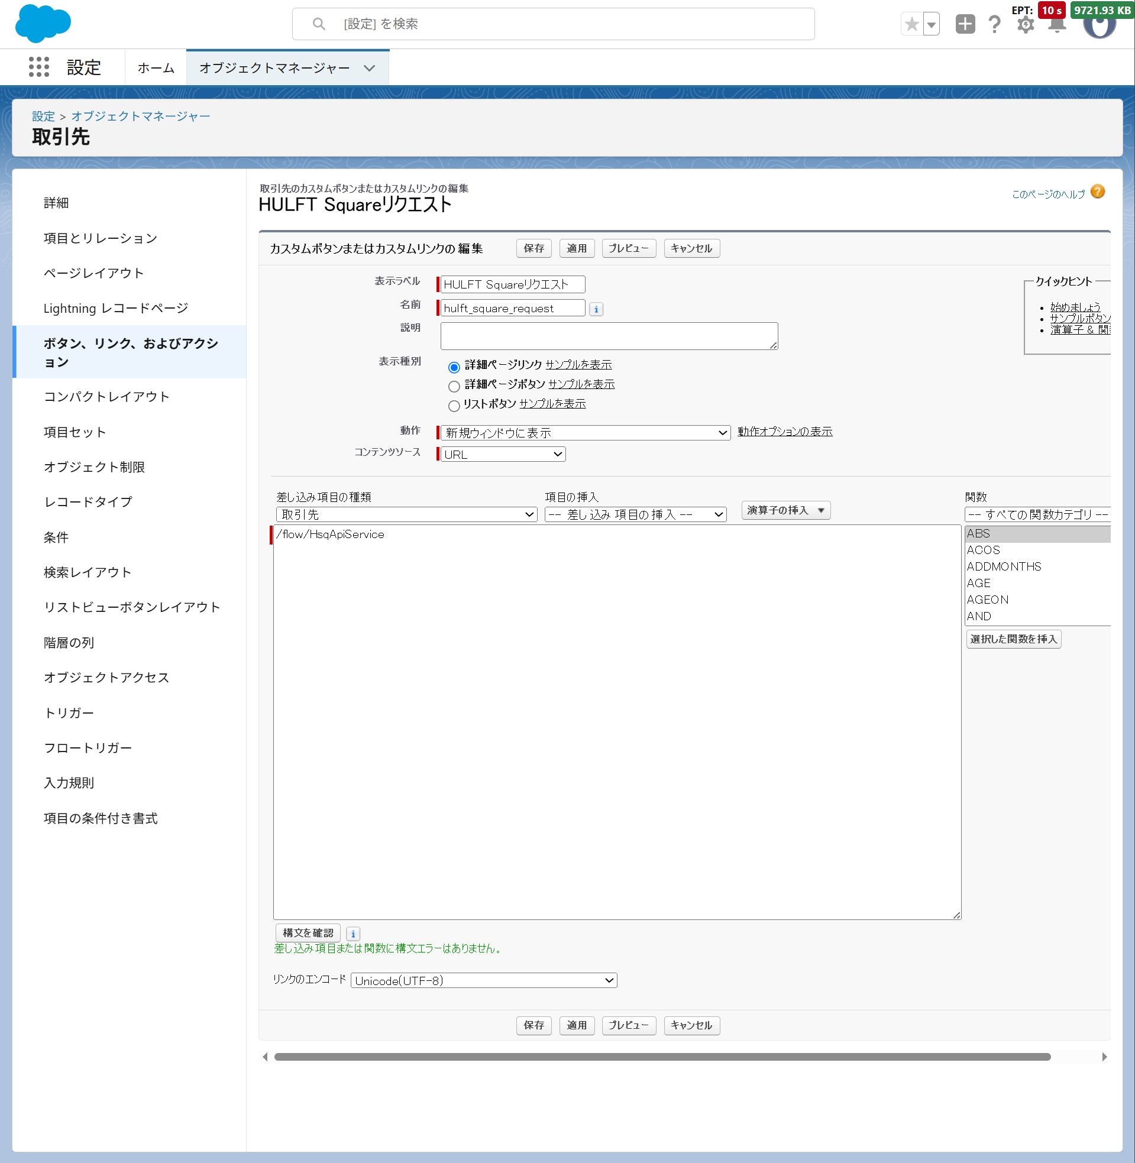Open the favorites list dropdown arrow
This screenshot has height=1163, width=1135.
pos(931,24)
